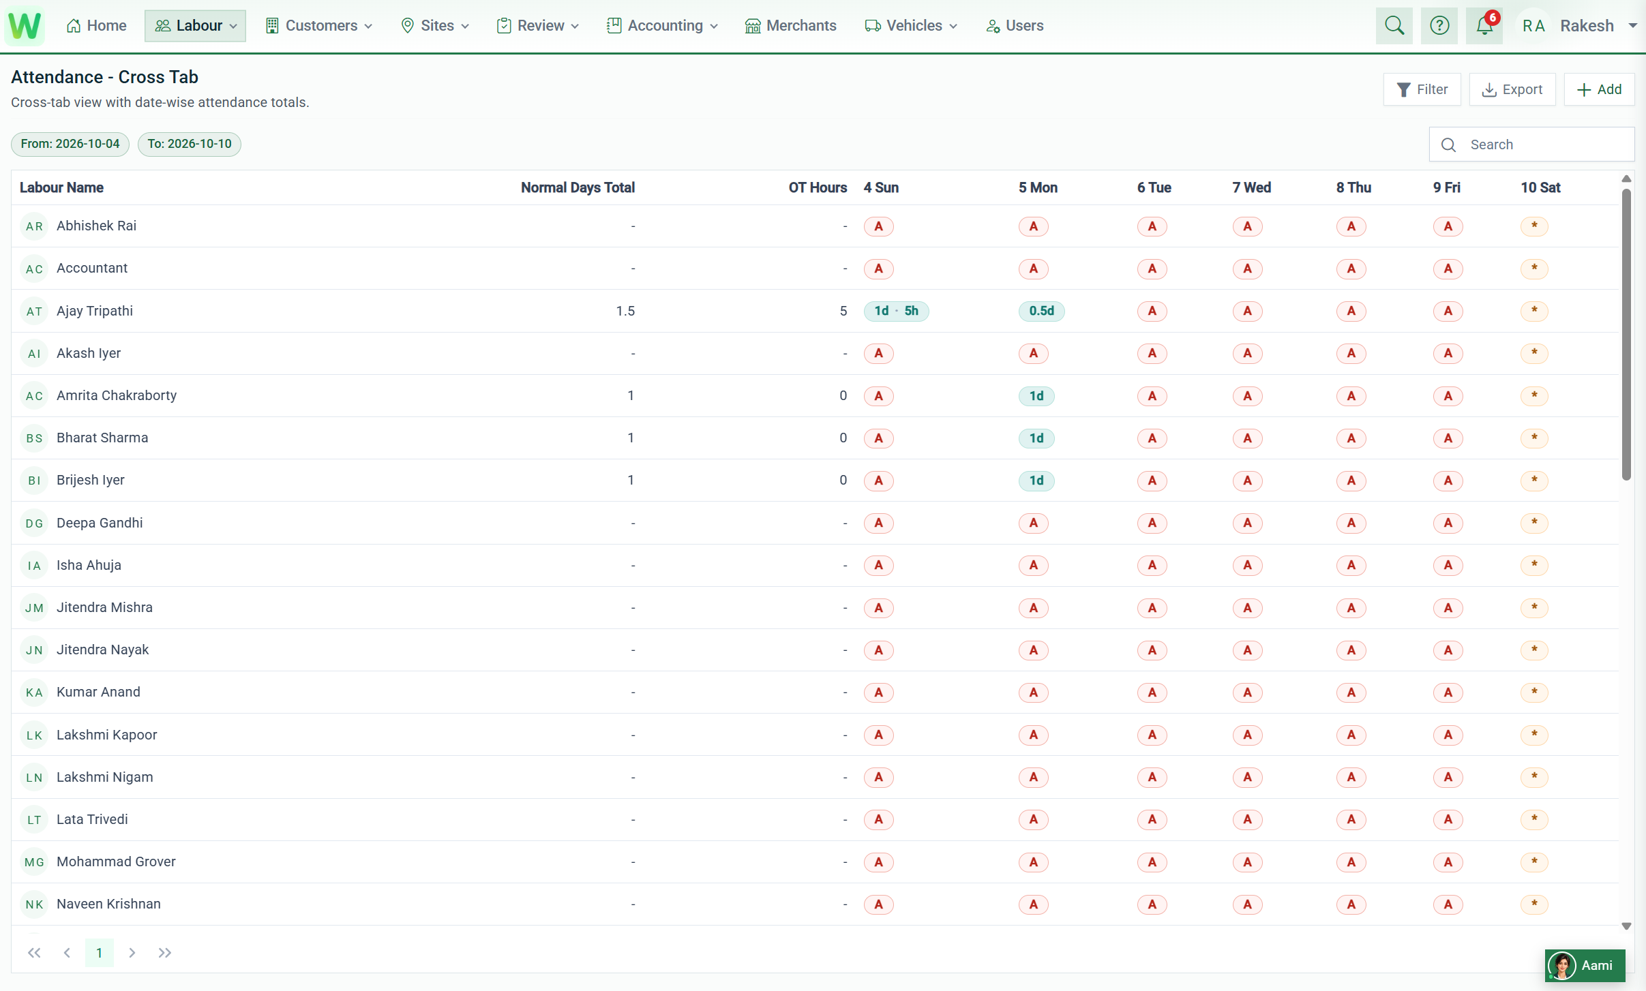Screen dimensions: 1646x991
Task: Click Ajay Tripathi's 0.5d Monday badge
Action: [1041, 311]
